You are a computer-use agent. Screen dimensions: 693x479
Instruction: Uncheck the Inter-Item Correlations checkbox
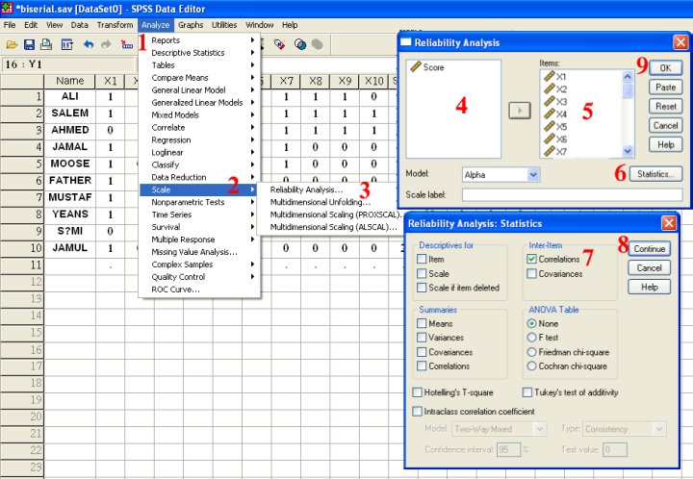click(x=532, y=259)
